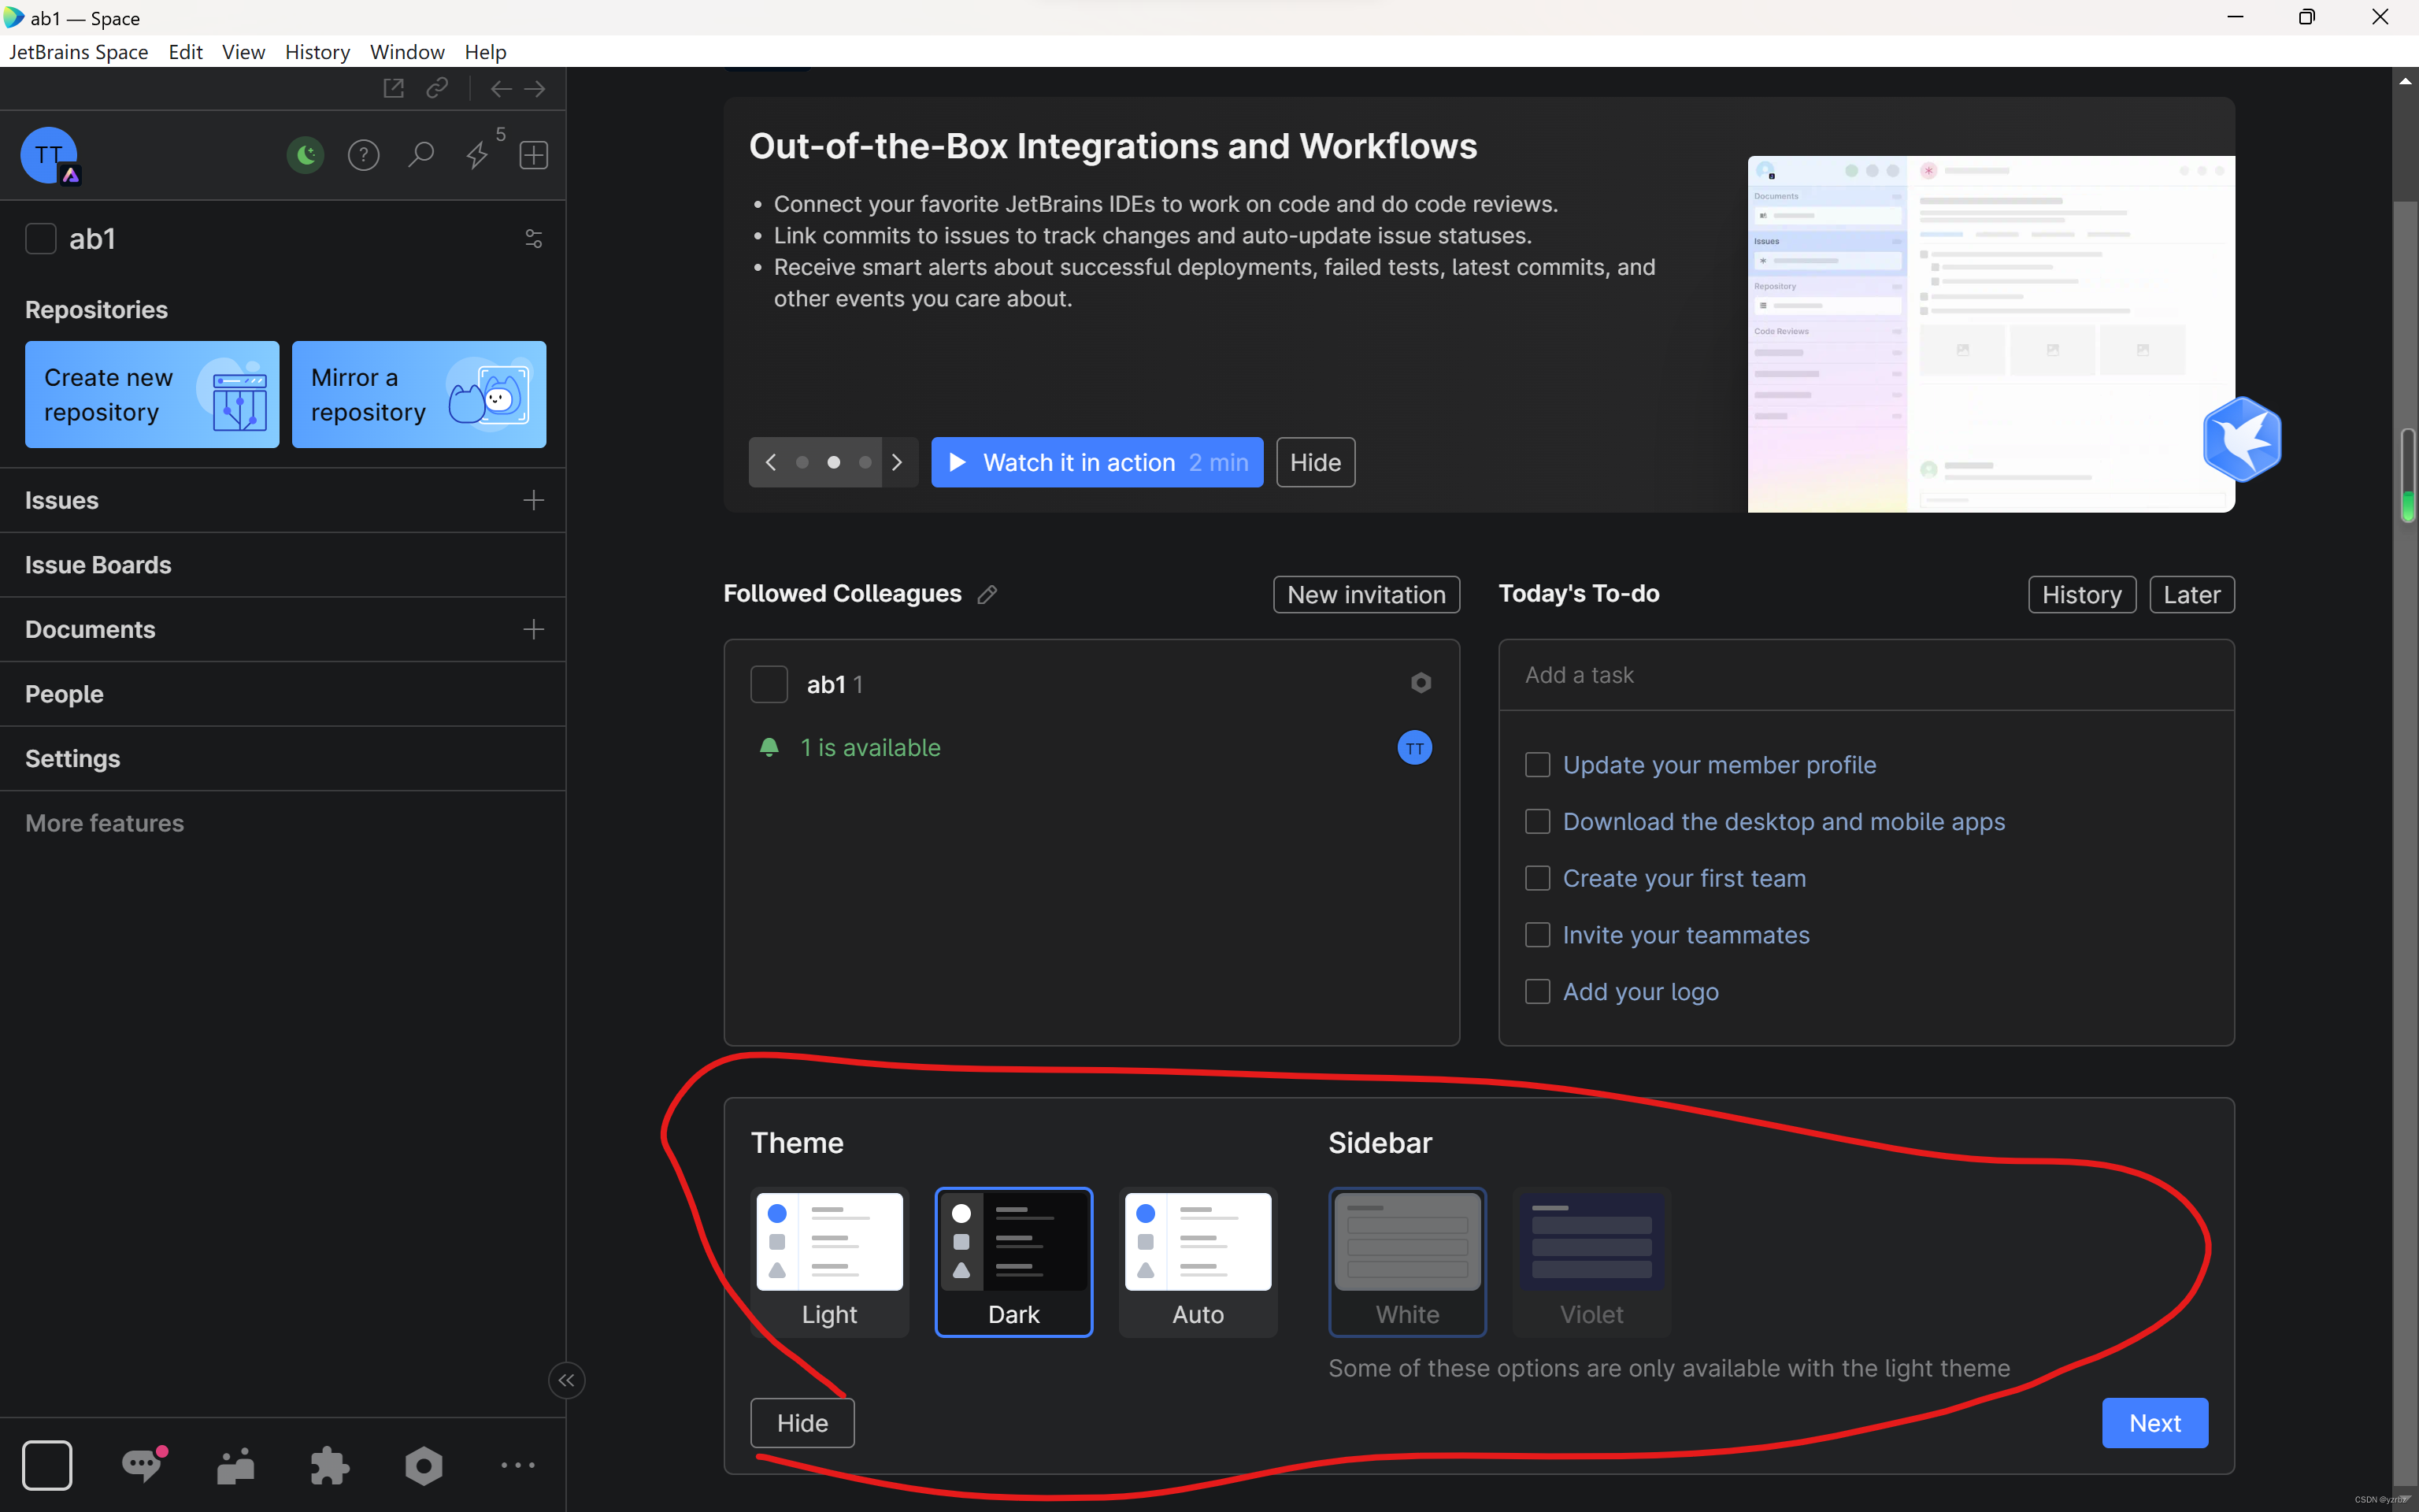
Task: Toggle the moon dark mode icon
Action: click(305, 155)
